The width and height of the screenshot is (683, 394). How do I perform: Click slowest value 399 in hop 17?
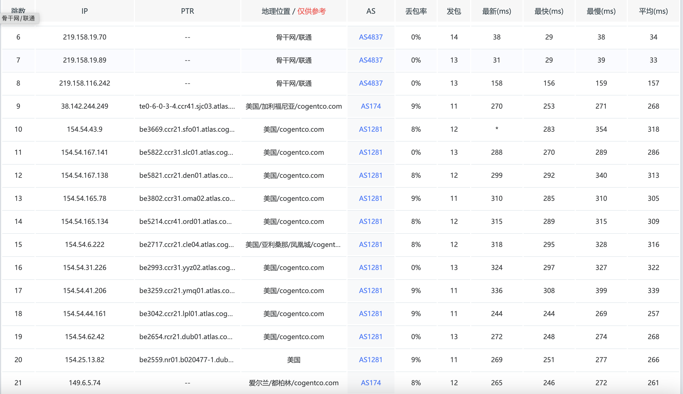[601, 291]
